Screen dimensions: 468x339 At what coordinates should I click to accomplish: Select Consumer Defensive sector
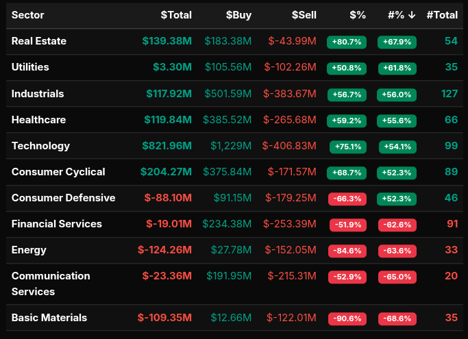[63, 198]
